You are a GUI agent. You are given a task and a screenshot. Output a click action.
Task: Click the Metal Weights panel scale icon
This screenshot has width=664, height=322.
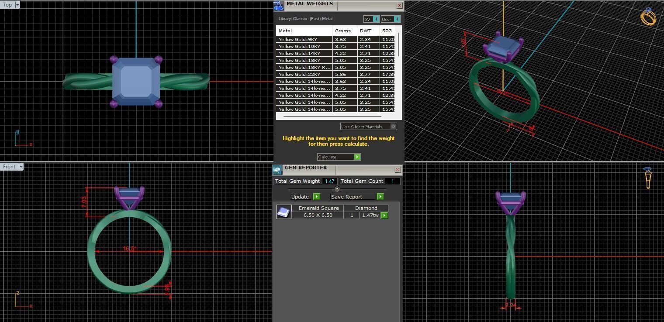278,6
